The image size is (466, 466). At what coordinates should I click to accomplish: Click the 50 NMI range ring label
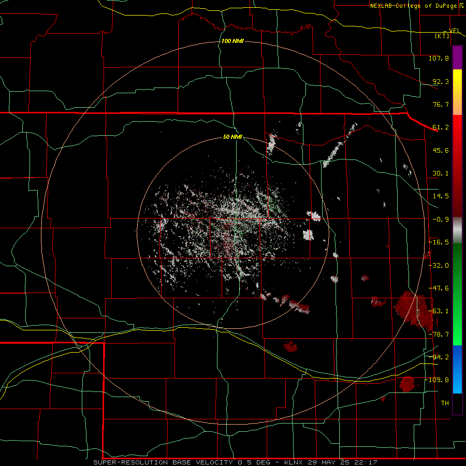[x=232, y=137]
